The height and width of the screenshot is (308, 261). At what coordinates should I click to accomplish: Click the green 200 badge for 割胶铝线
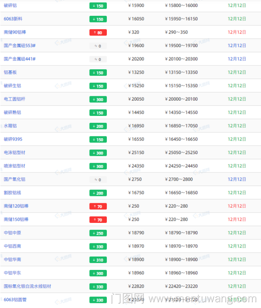point(98,193)
